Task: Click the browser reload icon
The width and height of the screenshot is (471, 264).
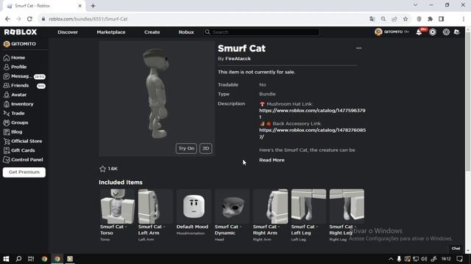Action: (x=29, y=19)
